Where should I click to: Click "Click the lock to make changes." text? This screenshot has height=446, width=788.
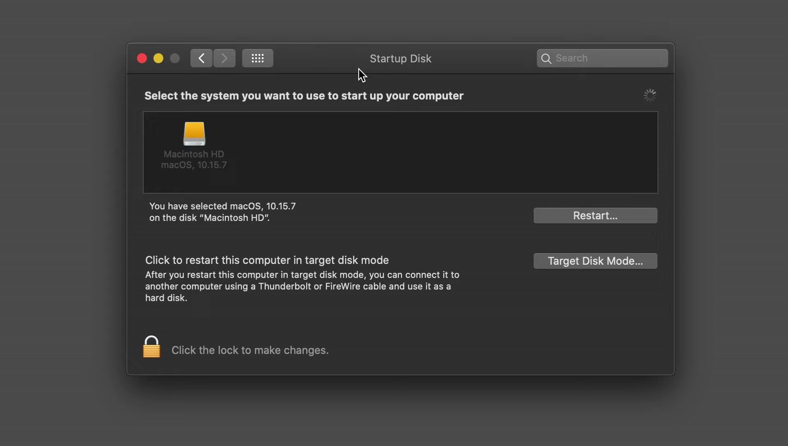[250, 350]
